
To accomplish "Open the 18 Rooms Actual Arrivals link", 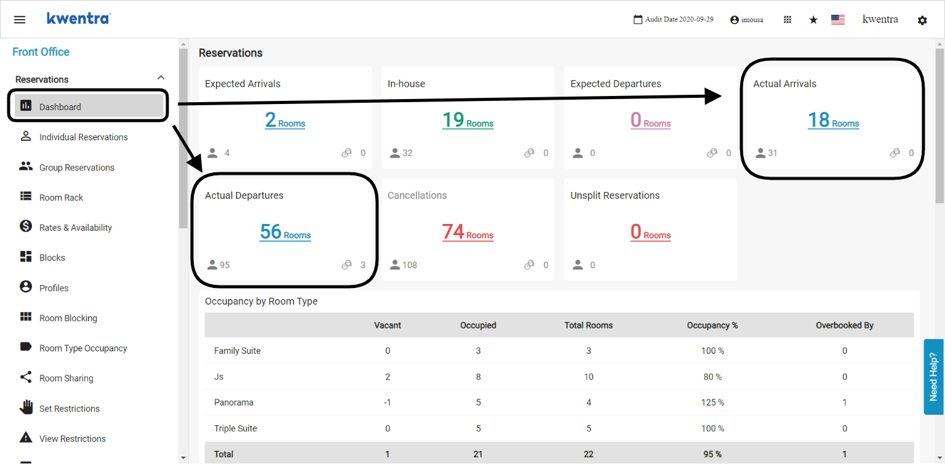I will pyautogui.click(x=833, y=120).
